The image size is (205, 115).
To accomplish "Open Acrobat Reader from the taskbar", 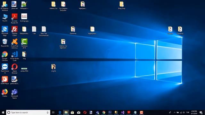I will [129, 112].
